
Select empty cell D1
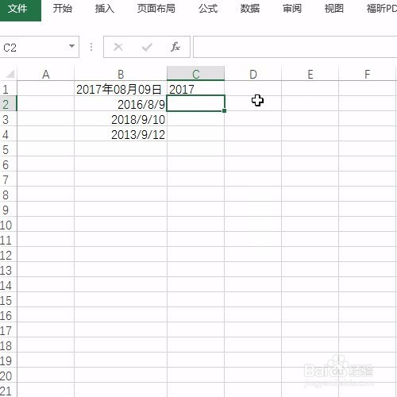tap(253, 89)
